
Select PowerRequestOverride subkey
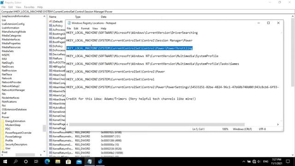(18, 133)
